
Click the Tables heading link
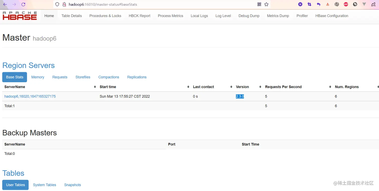coord(13,173)
